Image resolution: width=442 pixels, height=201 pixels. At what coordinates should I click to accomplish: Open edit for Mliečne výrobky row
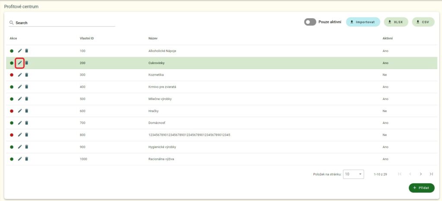[x=19, y=99]
